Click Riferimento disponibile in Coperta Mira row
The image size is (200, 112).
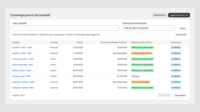point(142,88)
